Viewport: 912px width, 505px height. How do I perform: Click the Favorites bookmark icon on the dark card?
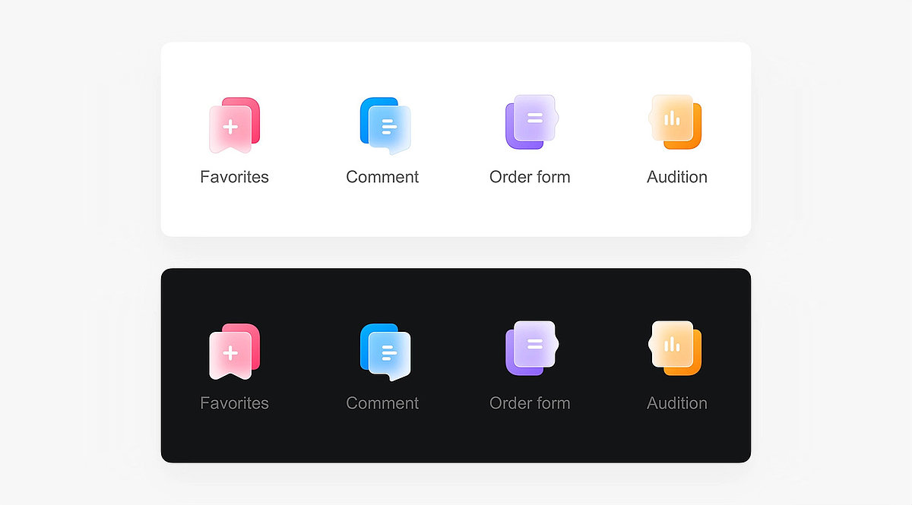(234, 352)
